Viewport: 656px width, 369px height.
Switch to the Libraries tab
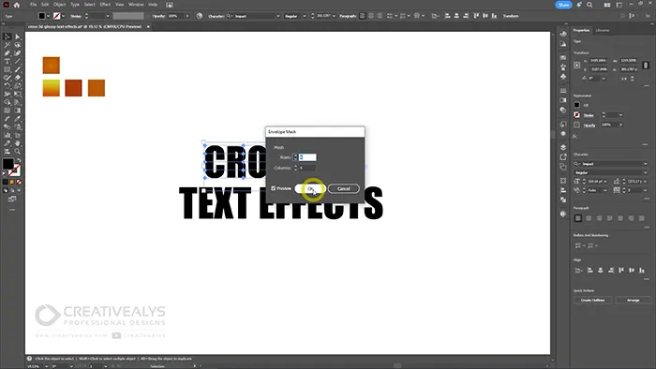[603, 30]
